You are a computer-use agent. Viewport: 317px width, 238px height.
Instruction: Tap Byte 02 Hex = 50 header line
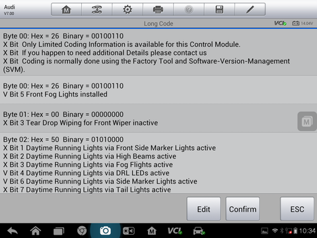click(63, 139)
